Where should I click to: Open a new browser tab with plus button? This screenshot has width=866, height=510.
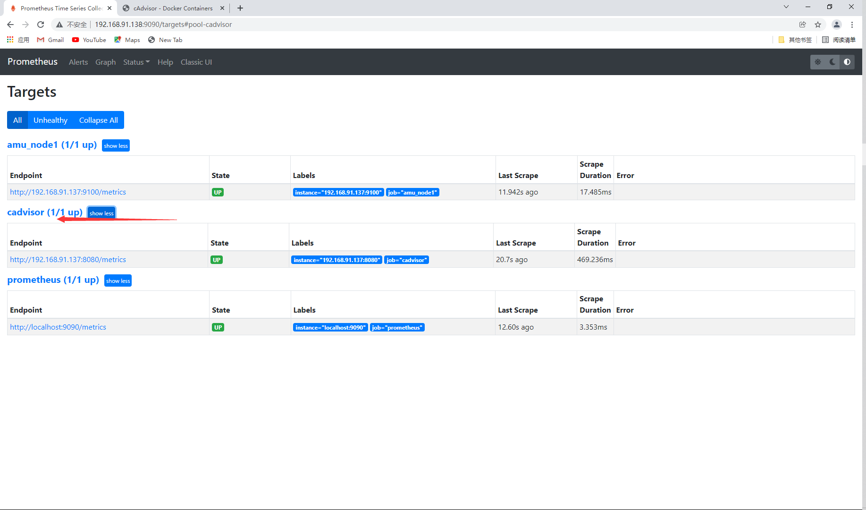pyautogui.click(x=240, y=8)
